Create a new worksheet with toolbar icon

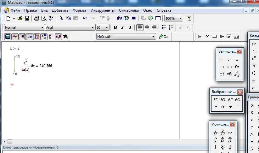(x=8, y=18)
